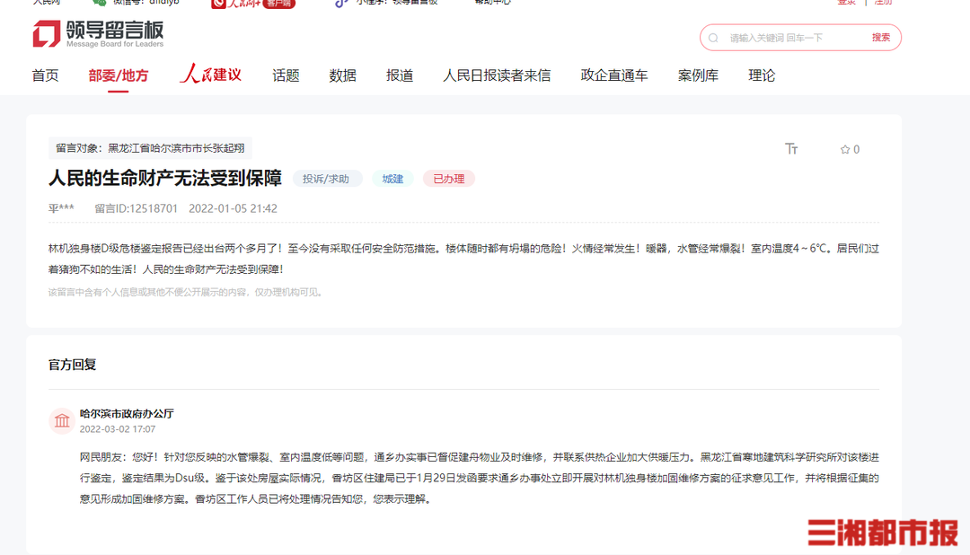Viewport: 970px width, 555px height.
Task: Go to the 话题 section
Action: point(286,75)
